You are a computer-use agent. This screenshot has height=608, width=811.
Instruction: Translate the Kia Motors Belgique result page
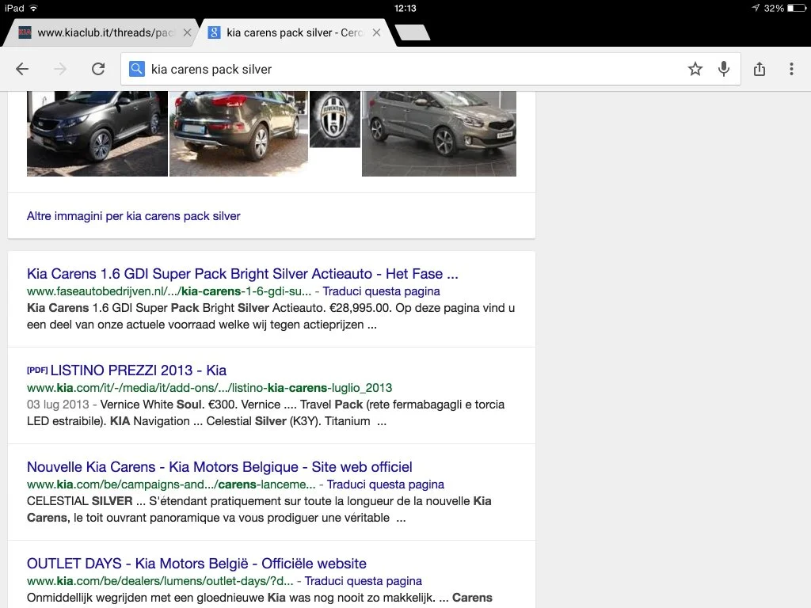point(386,484)
